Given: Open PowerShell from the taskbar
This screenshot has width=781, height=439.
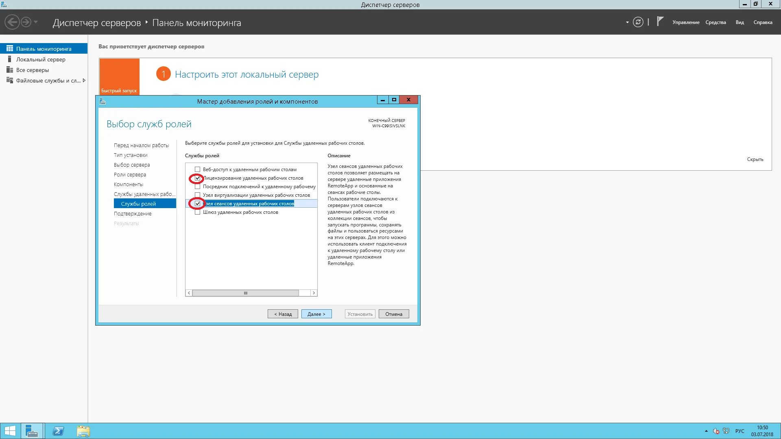Looking at the screenshot, I should (x=58, y=431).
